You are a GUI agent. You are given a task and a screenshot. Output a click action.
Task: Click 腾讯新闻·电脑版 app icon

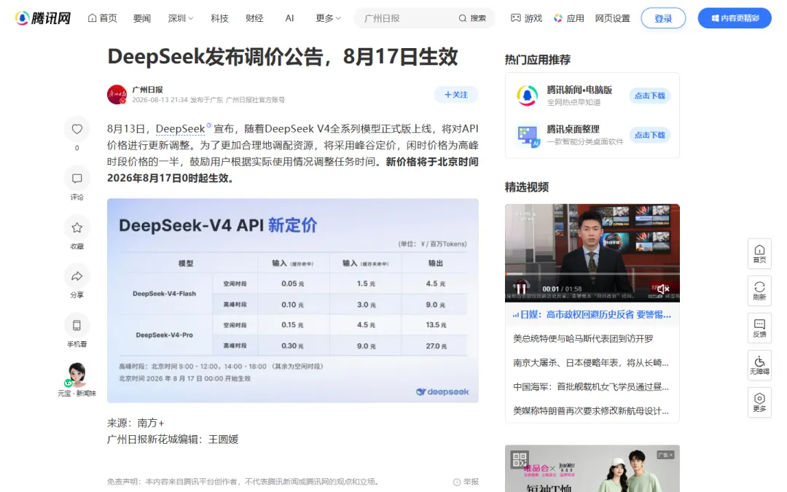(x=527, y=95)
